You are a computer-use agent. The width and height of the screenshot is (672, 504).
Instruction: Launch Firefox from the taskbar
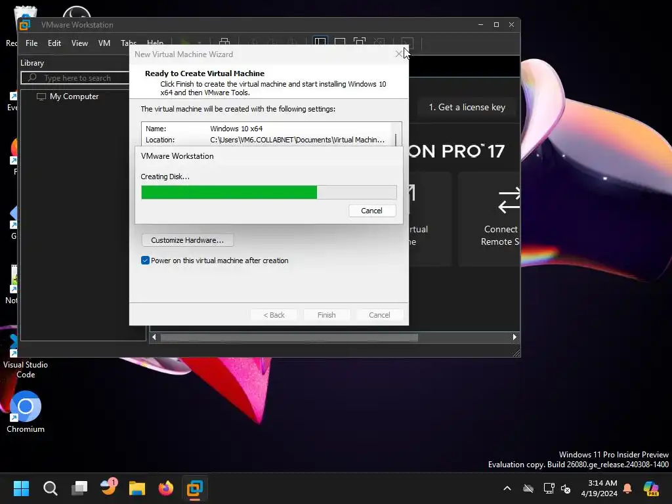166,488
